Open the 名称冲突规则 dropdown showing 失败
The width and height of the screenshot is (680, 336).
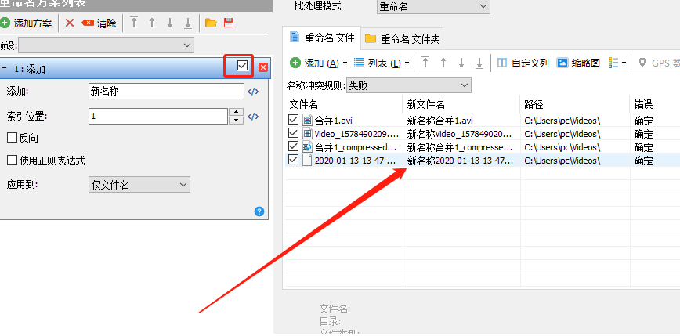pos(408,85)
